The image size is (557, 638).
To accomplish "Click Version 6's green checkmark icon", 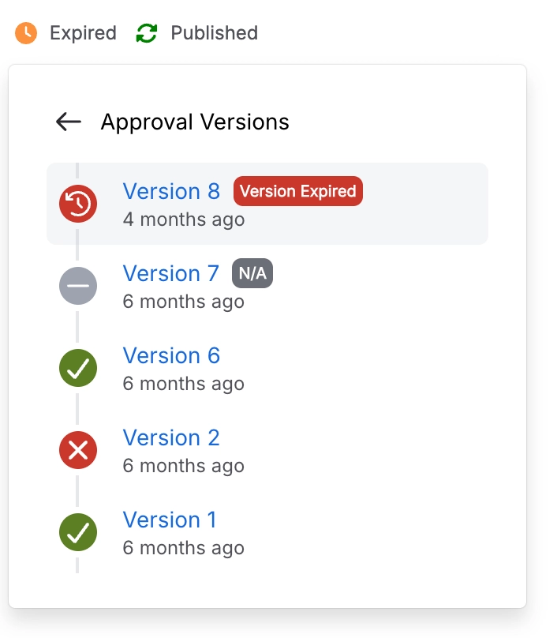I will pos(78,368).
